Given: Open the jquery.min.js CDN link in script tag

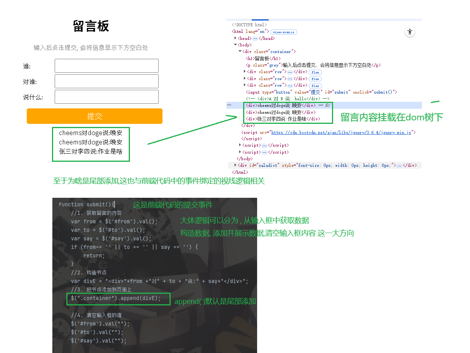Looking at the screenshot, I should click(x=341, y=132).
